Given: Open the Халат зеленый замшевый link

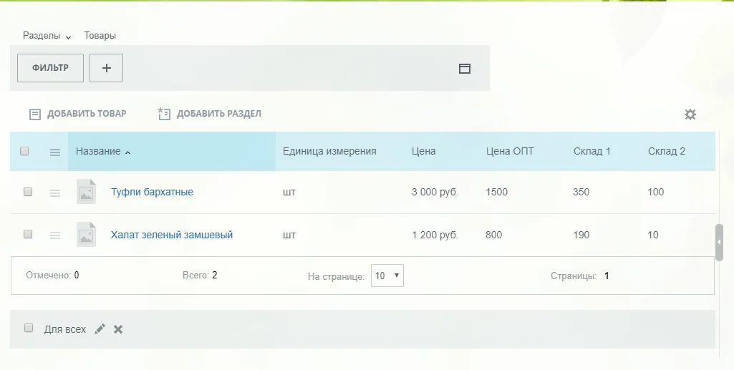Looking at the screenshot, I should 172,235.
